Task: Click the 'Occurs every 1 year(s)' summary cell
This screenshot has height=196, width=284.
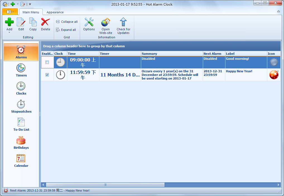Action: (172, 75)
